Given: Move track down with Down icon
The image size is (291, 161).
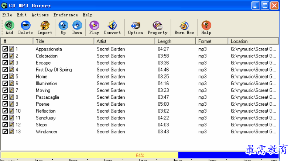Looking at the screenshot, I should 77,26.
